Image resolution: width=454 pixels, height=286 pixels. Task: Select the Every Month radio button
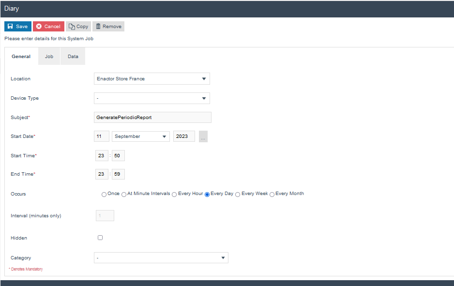click(x=272, y=195)
